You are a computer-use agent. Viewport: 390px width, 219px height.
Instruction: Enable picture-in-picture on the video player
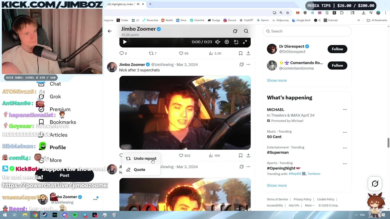tap(236, 42)
